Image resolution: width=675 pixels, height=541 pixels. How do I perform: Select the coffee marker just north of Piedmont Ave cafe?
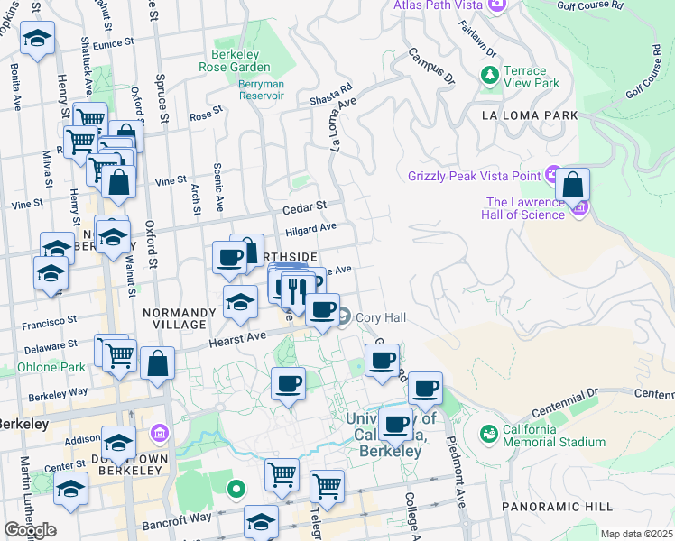(383, 362)
